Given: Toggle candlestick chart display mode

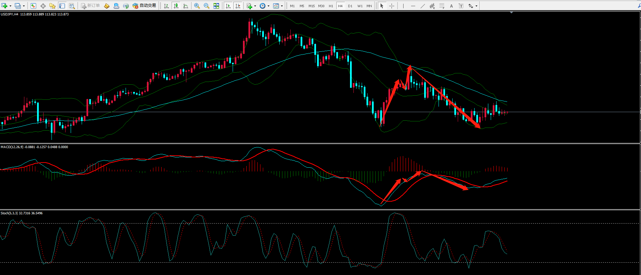Looking at the screenshot, I should 176,6.
